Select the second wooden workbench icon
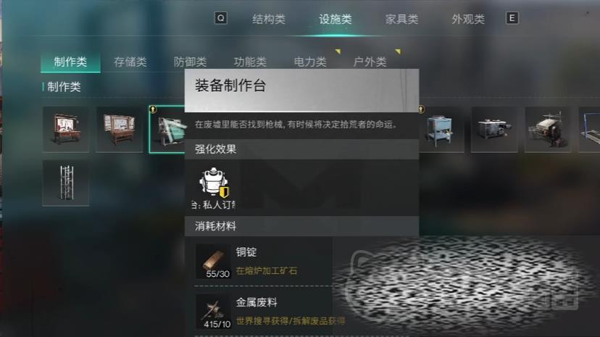The image size is (600, 337). click(x=120, y=130)
